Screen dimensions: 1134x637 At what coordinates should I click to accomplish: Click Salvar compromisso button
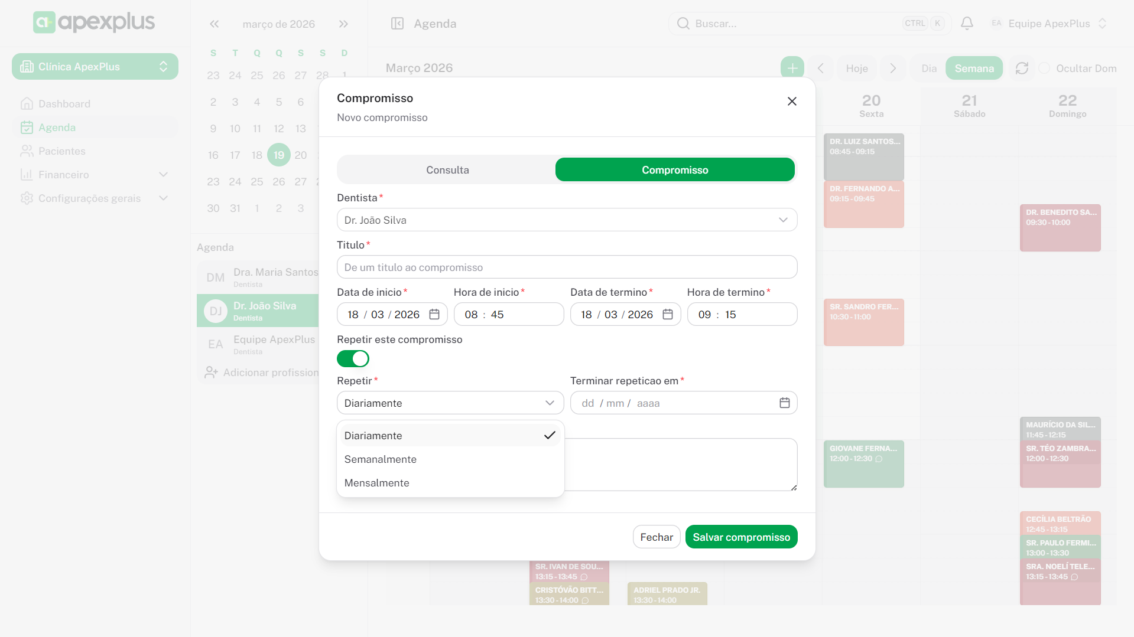tap(741, 537)
